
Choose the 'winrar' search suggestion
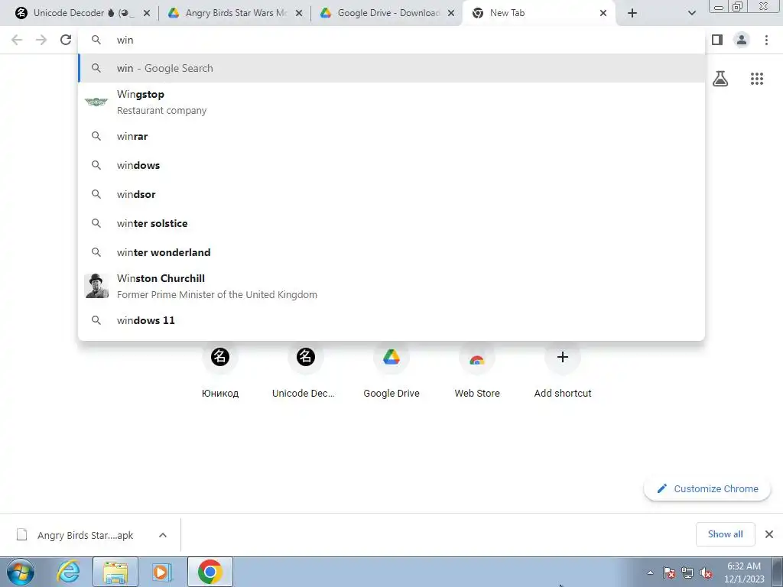[x=391, y=136]
